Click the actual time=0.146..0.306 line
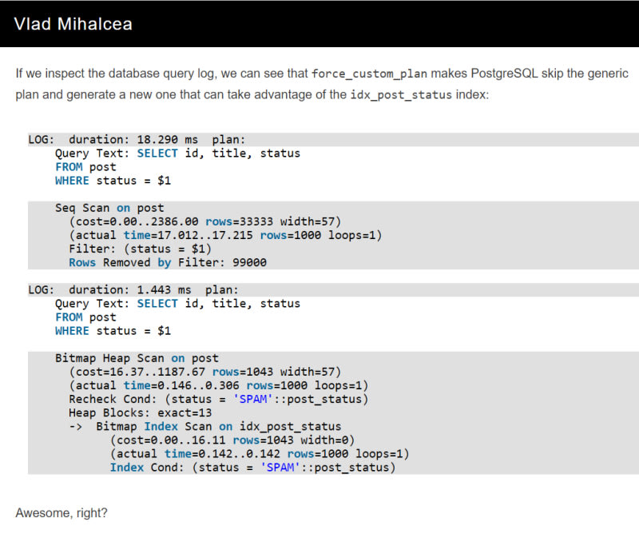639x534 pixels. [x=225, y=385]
